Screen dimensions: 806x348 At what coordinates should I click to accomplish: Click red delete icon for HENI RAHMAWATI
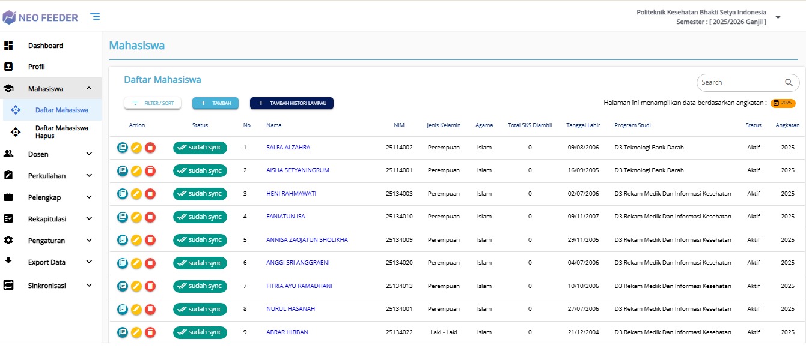point(150,194)
